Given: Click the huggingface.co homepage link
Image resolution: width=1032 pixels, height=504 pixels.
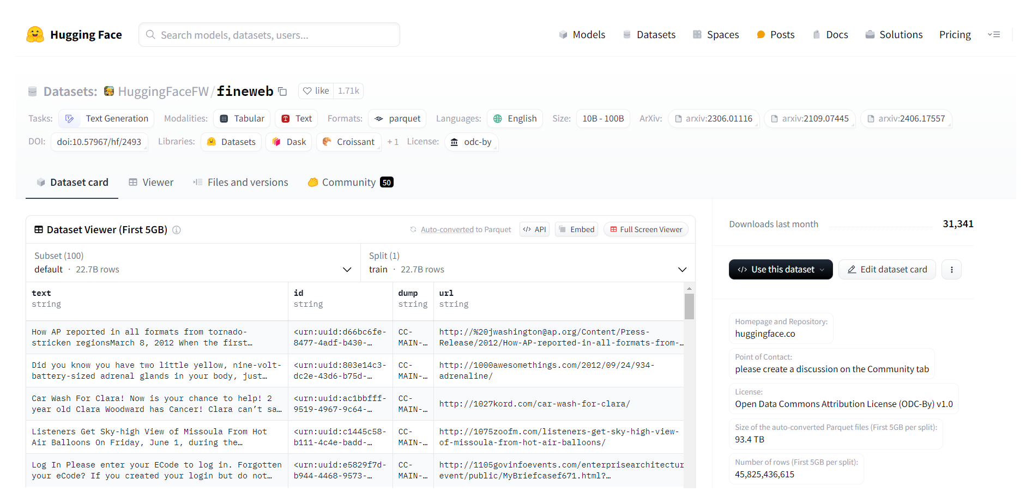Looking at the screenshot, I should [765, 334].
